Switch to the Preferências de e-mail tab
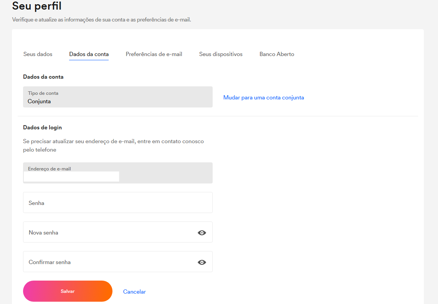This screenshot has height=304, width=438. [154, 54]
